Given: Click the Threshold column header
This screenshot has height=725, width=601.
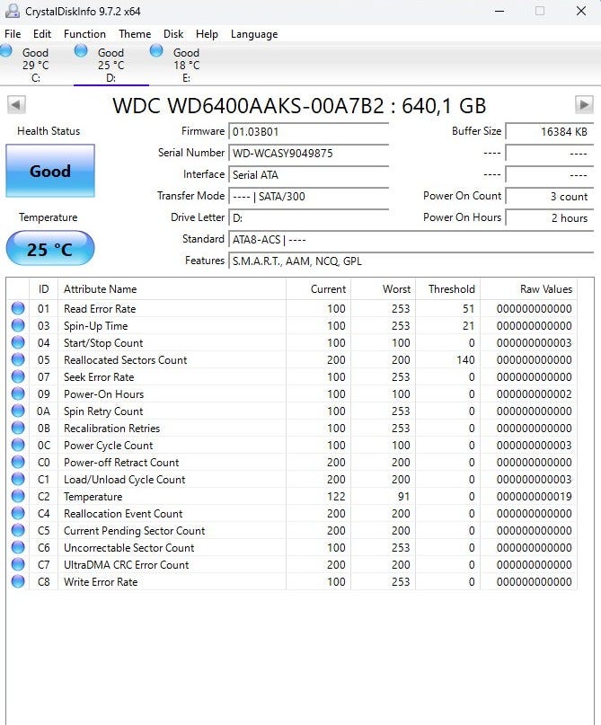Looking at the screenshot, I should pos(448,289).
